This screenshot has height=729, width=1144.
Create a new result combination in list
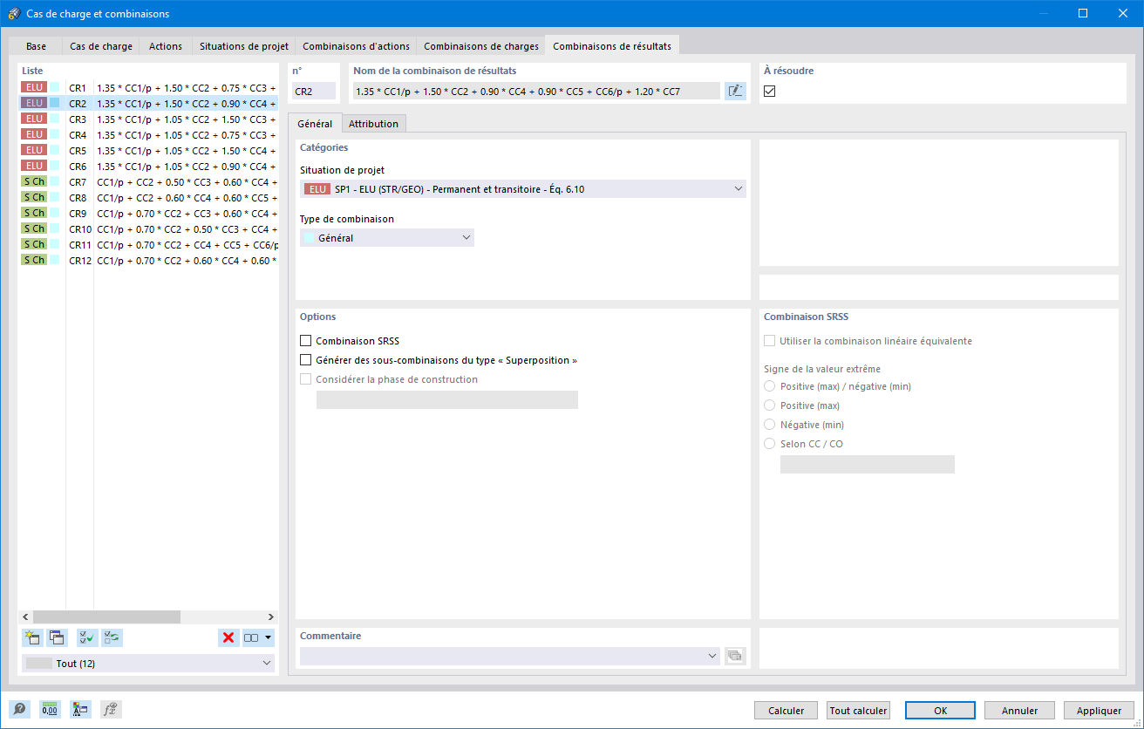34,637
